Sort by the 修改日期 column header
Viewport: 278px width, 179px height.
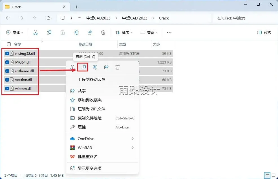pos(85,44)
